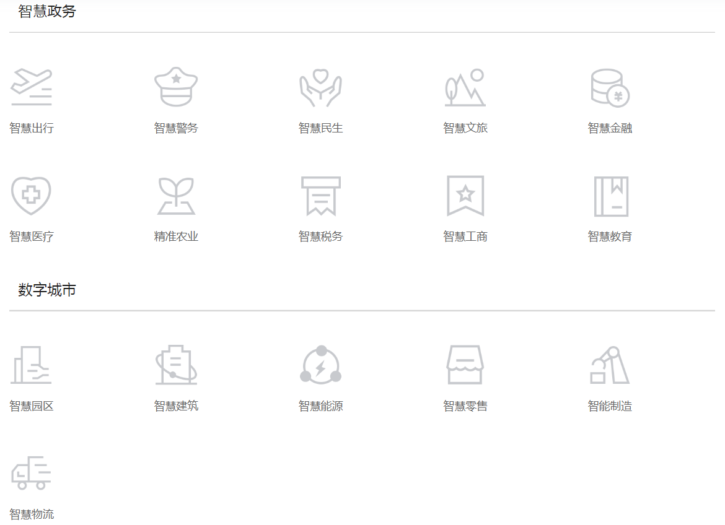Open the lightning bolt 智慧能源 icon
Screen dimensions: 725x525
pos(320,365)
